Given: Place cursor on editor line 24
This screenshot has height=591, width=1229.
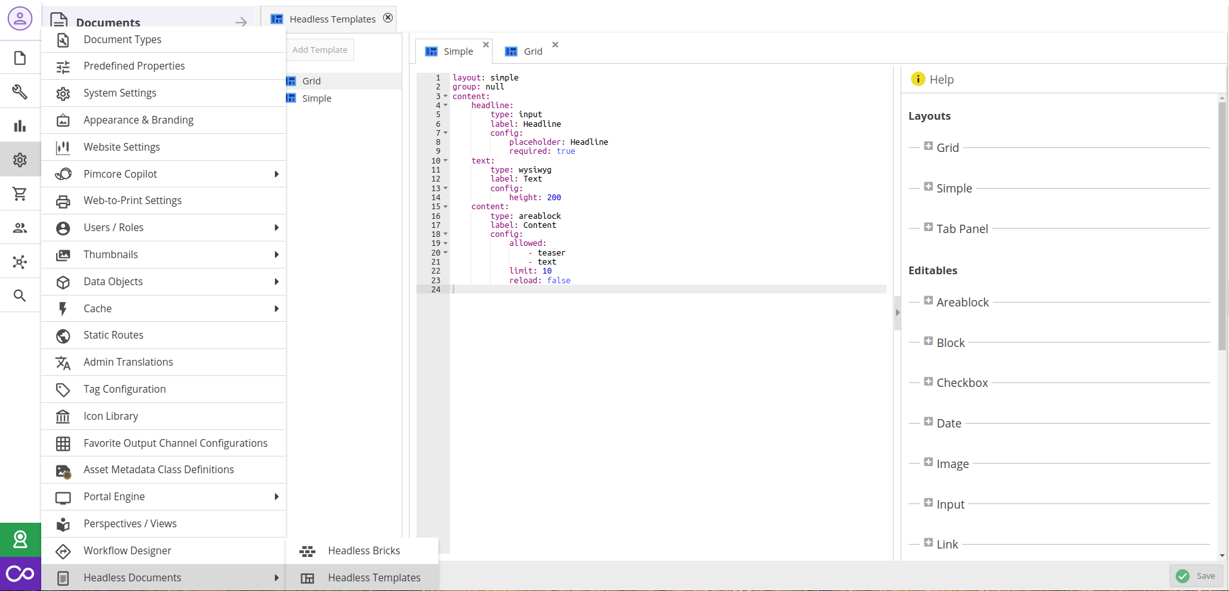Looking at the screenshot, I should [x=668, y=290].
